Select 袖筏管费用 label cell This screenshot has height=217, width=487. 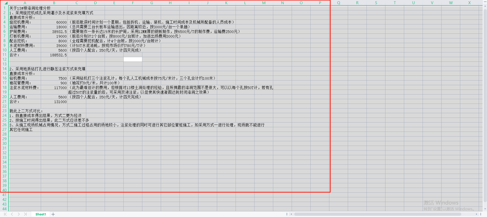pyautogui.click(x=25, y=83)
